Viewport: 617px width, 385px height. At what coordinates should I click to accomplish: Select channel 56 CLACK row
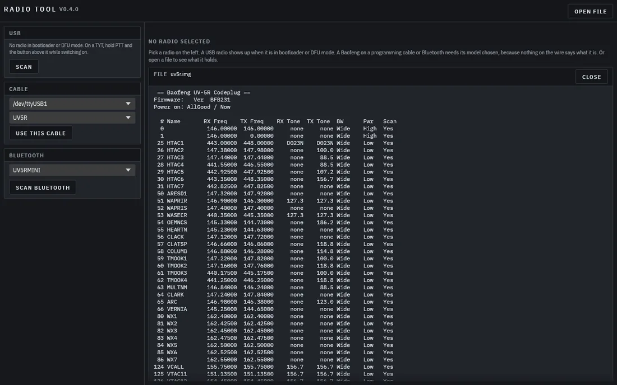click(x=275, y=237)
